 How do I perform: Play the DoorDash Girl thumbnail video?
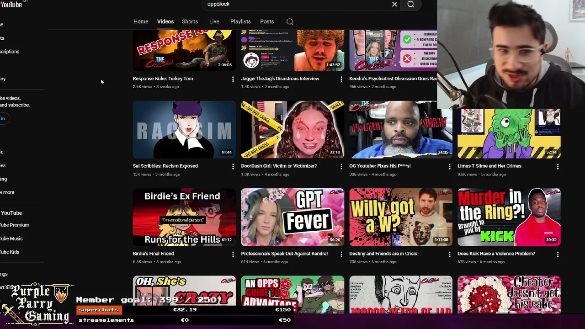(292, 130)
